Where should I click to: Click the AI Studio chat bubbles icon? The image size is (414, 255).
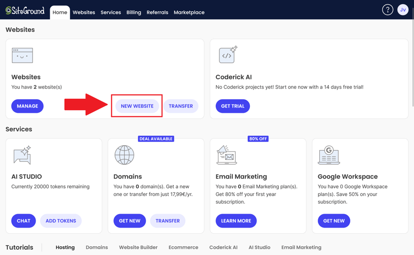coord(22,155)
